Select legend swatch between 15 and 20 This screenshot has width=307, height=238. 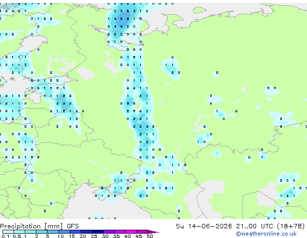(76, 232)
